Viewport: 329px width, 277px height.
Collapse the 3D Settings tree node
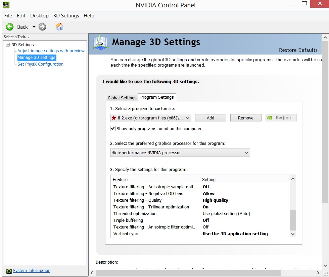click(x=8, y=44)
